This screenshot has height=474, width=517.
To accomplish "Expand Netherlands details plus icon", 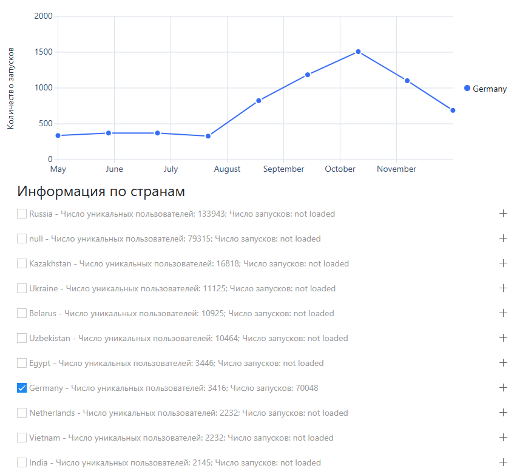I will [x=502, y=413].
